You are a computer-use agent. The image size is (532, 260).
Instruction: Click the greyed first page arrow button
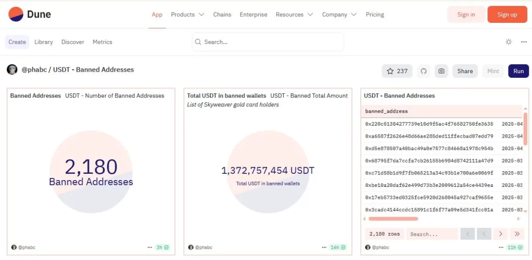tap(468, 234)
